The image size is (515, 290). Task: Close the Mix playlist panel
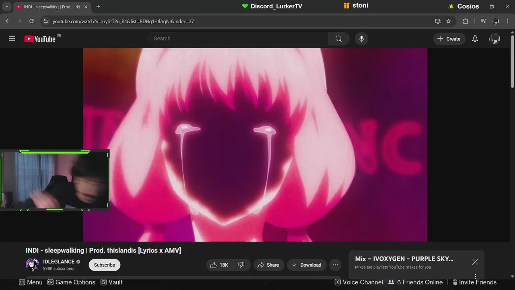pyautogui.click(x=475, y=262)
